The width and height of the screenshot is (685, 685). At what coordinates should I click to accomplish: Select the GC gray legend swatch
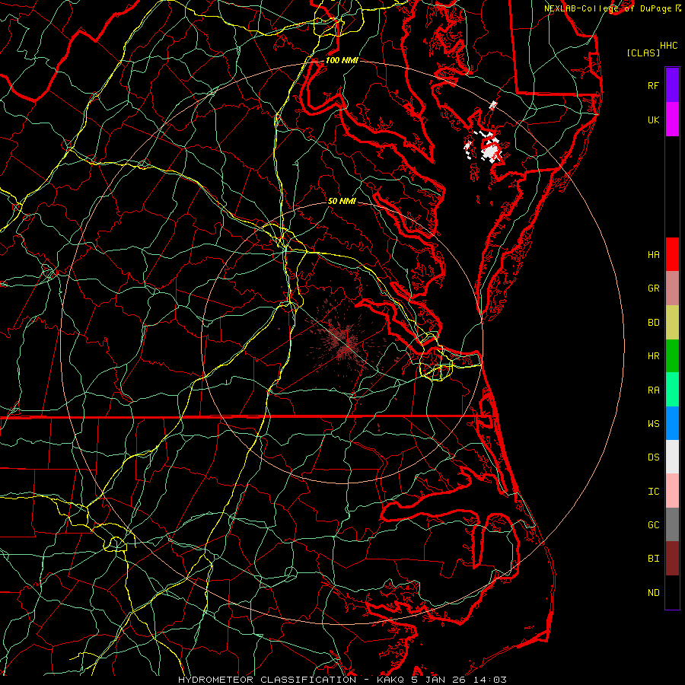pos(672,524)
